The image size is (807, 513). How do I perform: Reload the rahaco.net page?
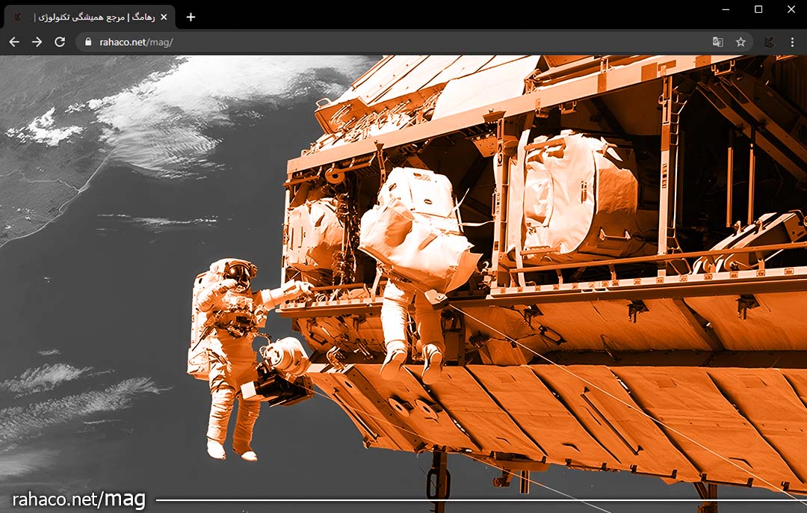(x=60, y=42)
